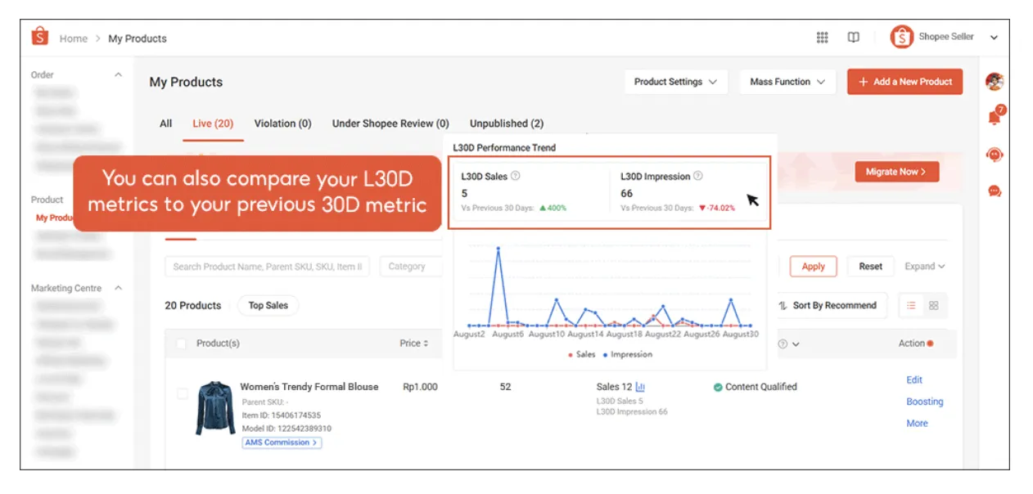Viewport: 1033px width, 494px height.
Task: Open the Product Settings dropdown
Action: click(x=674, y=82)
